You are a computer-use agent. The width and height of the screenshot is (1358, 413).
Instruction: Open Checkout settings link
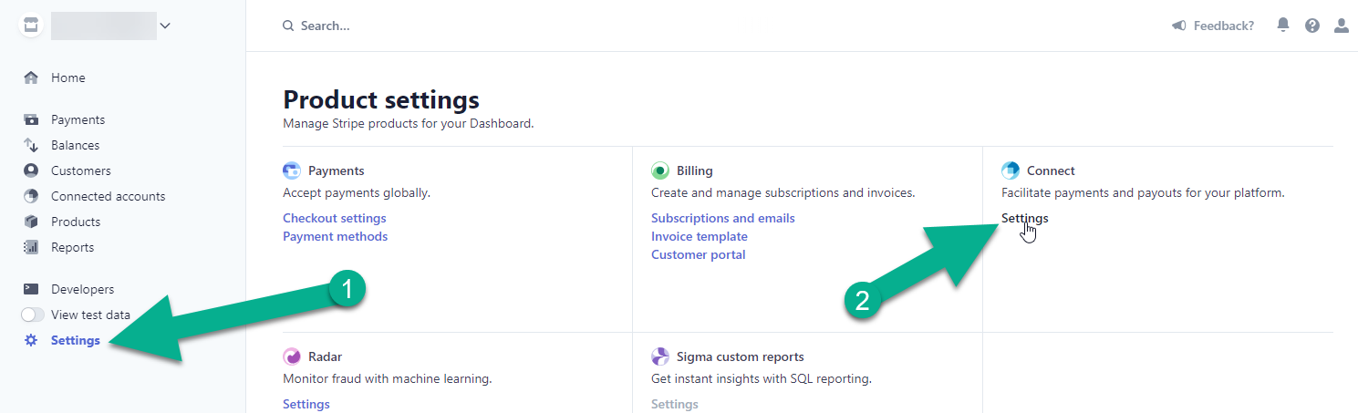(334, 218)
